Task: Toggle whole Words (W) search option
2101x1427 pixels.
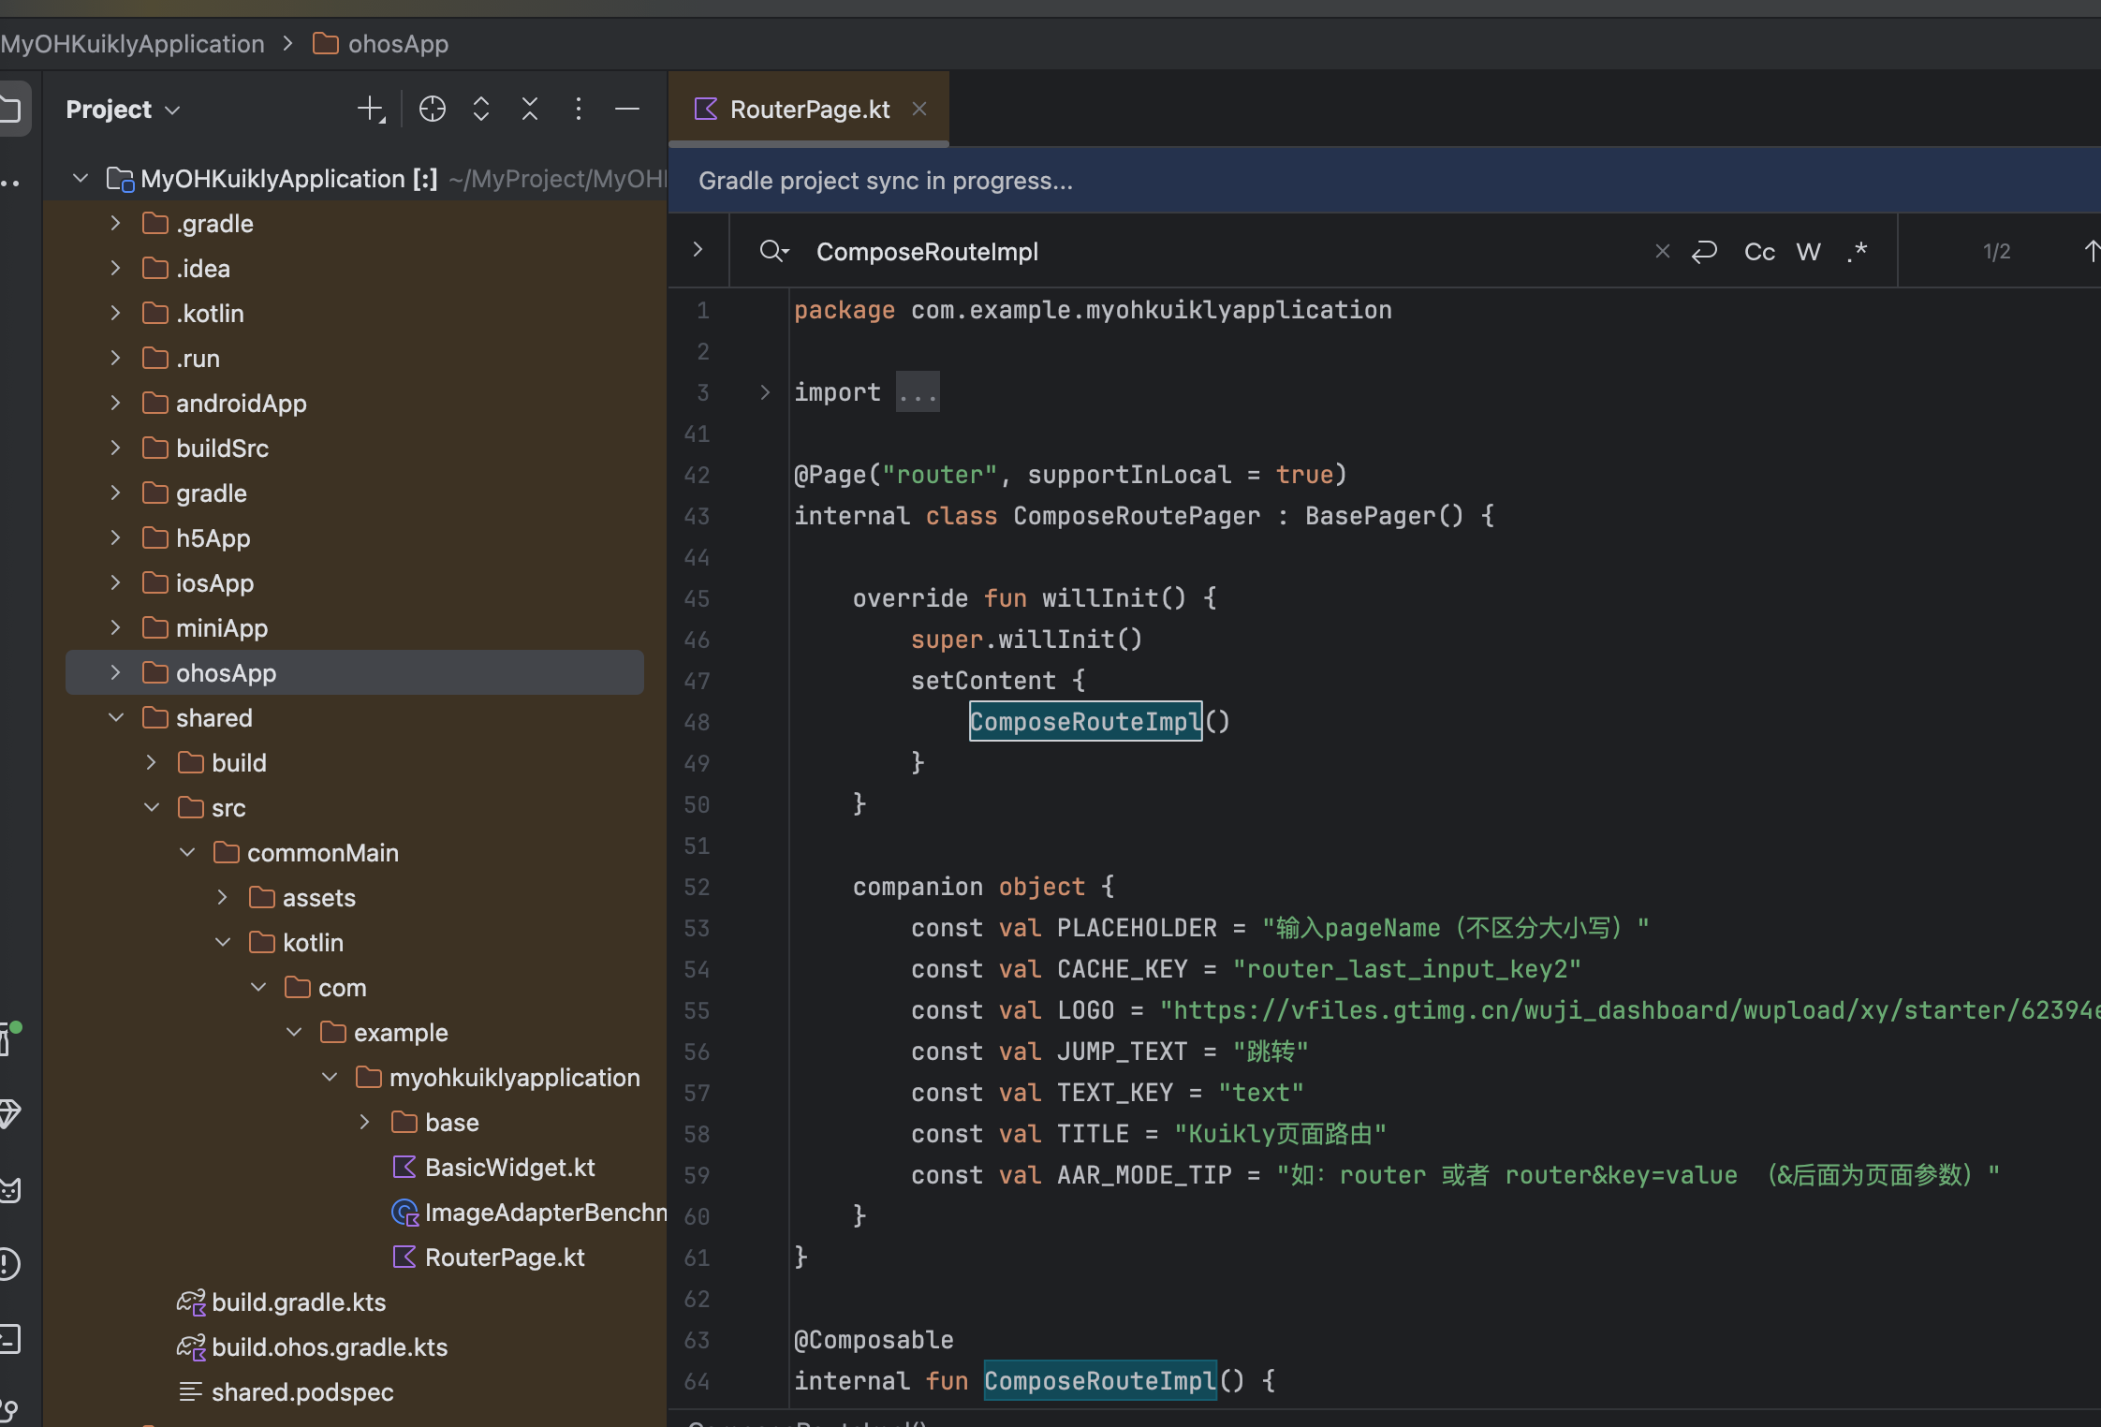Action: tap(1808, 251)
